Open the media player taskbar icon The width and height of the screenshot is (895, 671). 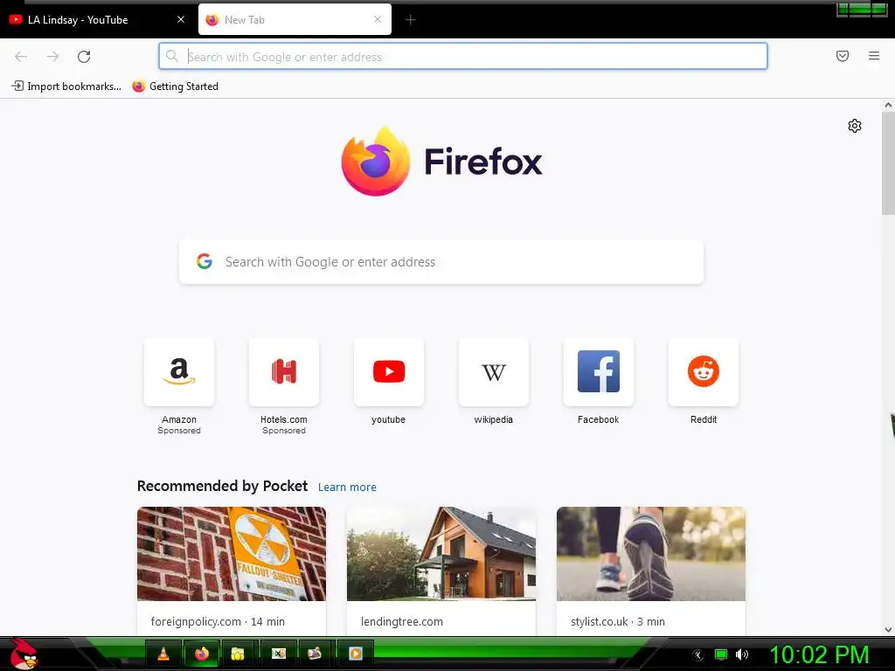pos(355,654)
